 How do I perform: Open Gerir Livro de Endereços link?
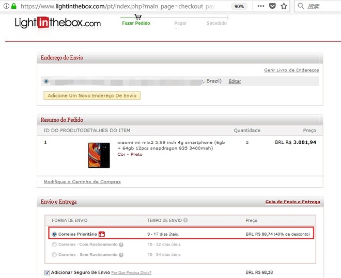tap(291, 70)
